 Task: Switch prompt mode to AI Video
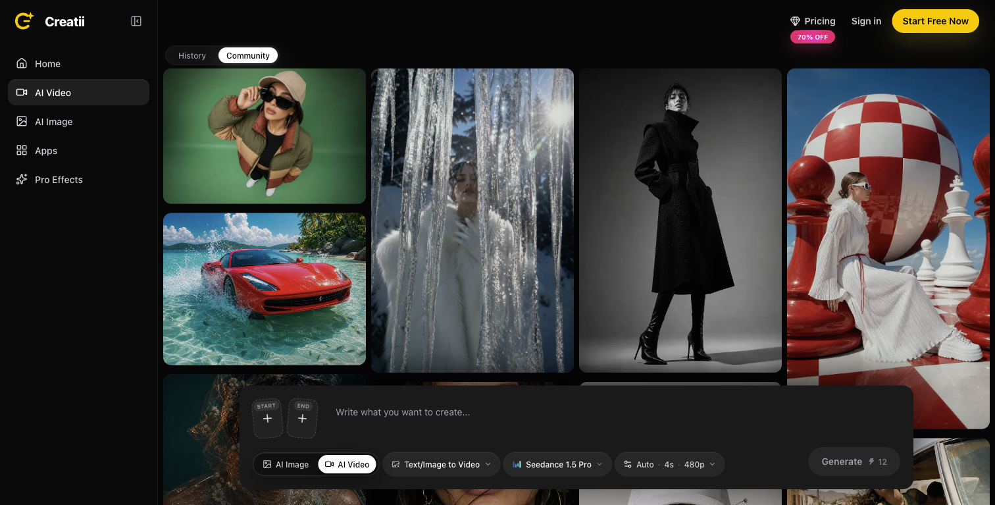point(347,464)
